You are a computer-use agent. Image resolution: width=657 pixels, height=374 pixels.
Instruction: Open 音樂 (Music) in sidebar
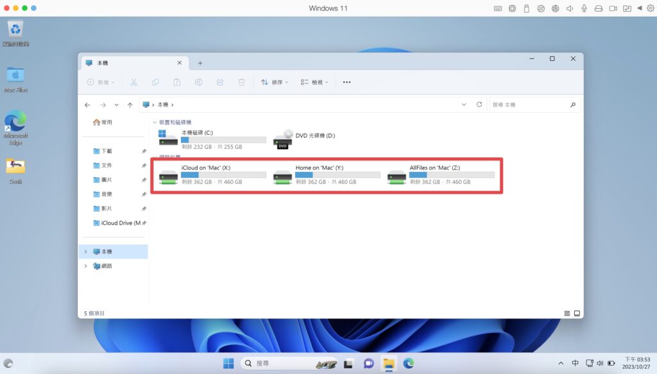click(102, 194)
